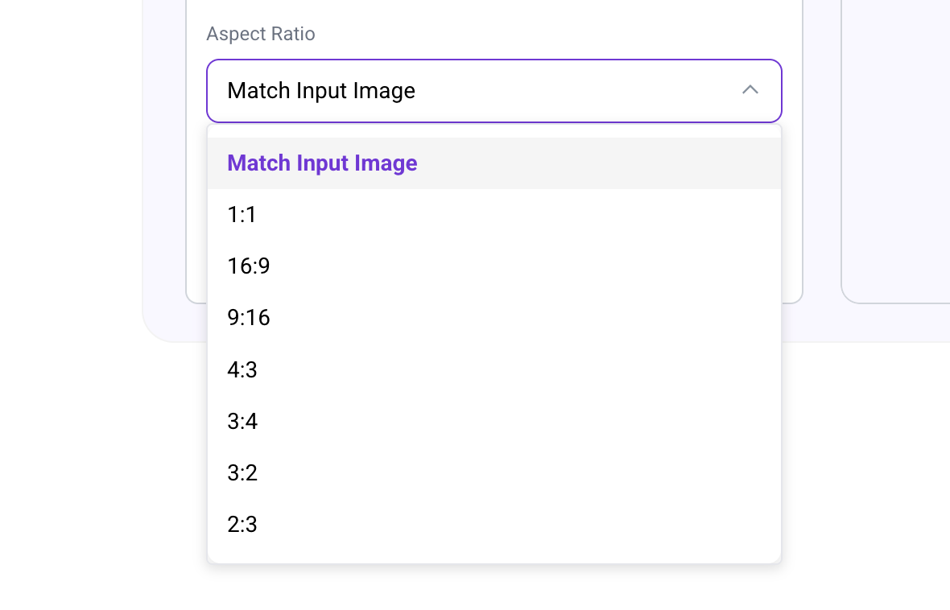Select the currently active dropdown value text
This screenshot has width=950, height=610.
[x=321, y=90]
